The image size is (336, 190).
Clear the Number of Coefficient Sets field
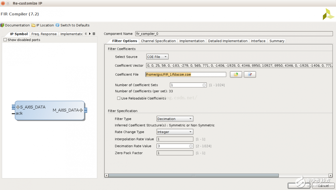(204, 85)
